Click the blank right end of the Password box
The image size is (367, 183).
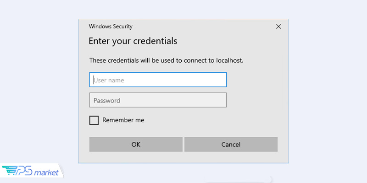coord(211,100)
